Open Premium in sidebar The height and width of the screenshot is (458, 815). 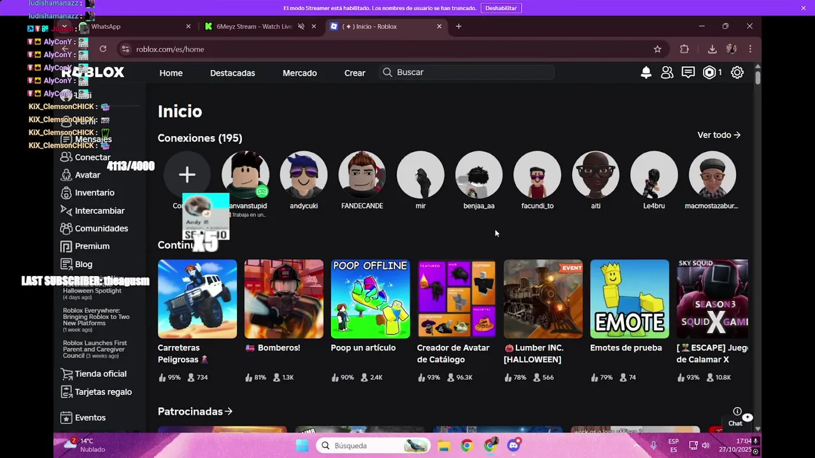[x=85, y=246]
